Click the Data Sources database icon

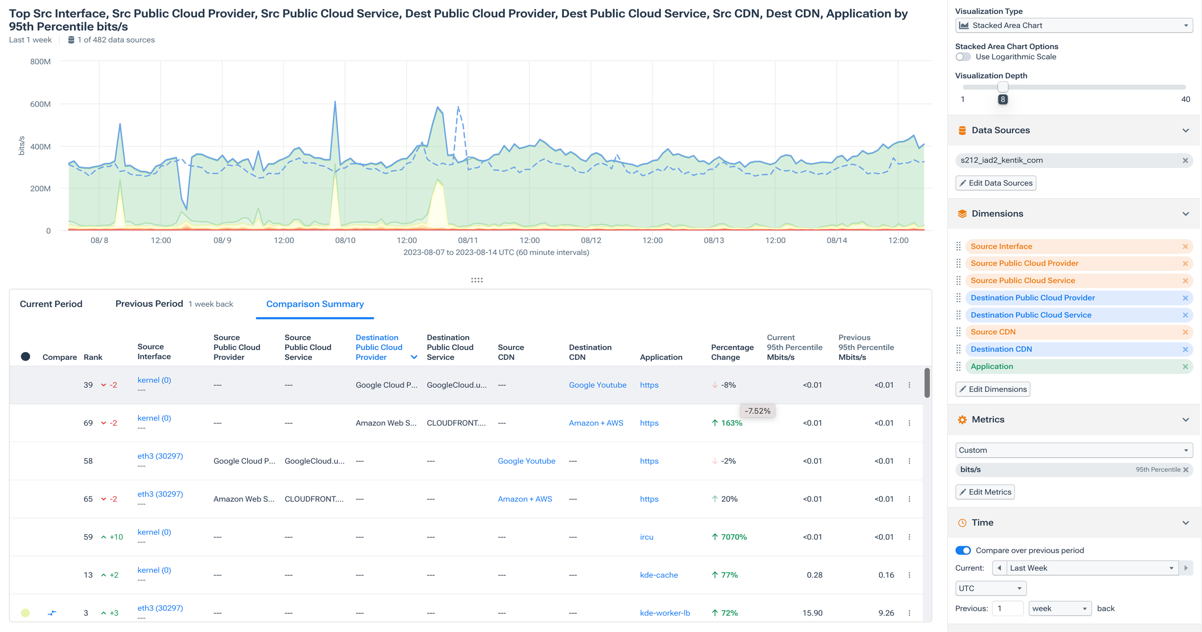(962, 130)
